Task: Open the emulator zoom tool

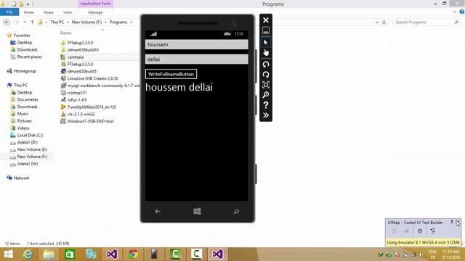Action: [x=266, y=95]
